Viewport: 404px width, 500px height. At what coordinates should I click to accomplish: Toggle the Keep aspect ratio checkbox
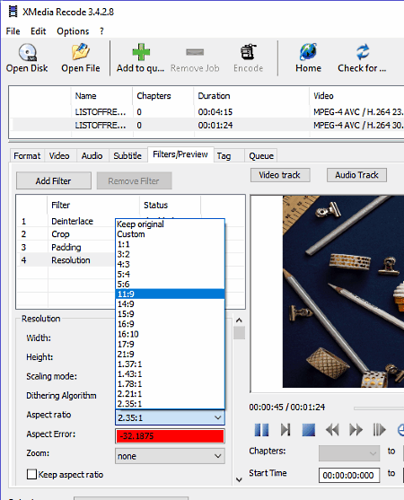coord(32,474)
